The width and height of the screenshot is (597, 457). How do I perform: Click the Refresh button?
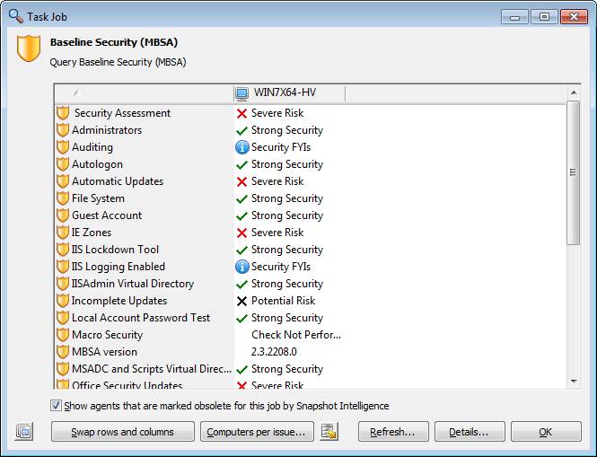pyautogui.click(x=393, y=432)
